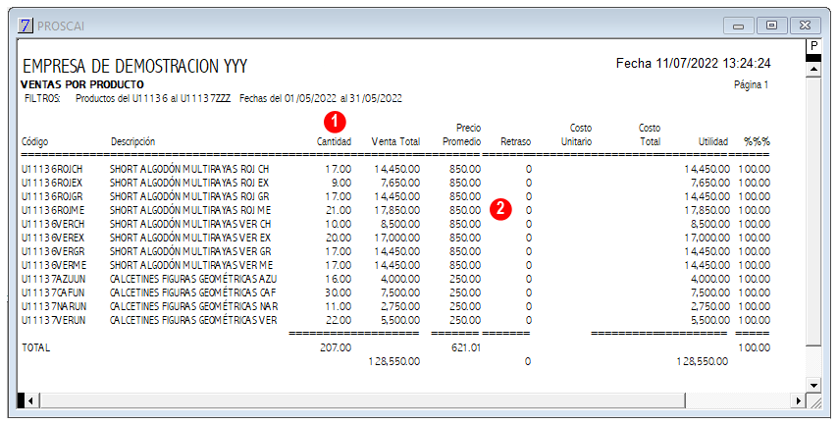Select product code U11137CAFUN

(53, 292)
